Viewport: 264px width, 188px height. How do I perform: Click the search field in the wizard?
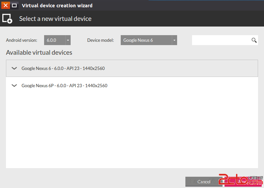pyautogui.click(x=225, y=40)
